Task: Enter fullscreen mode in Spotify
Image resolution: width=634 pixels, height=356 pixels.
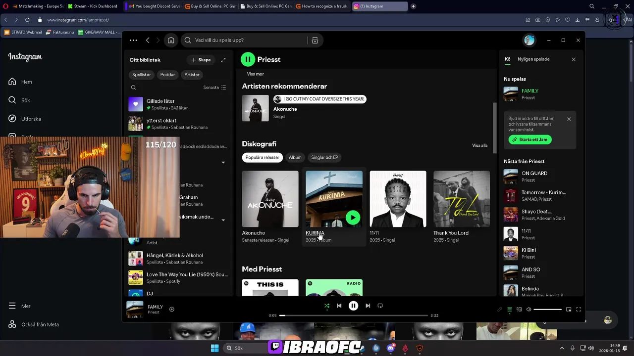Action: coord(578,310)
